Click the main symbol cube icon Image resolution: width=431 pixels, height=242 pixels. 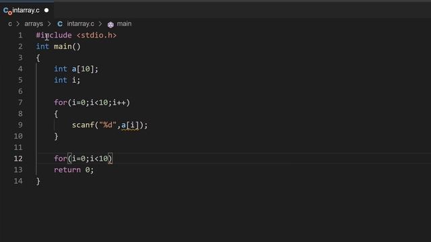click(110, 25)
